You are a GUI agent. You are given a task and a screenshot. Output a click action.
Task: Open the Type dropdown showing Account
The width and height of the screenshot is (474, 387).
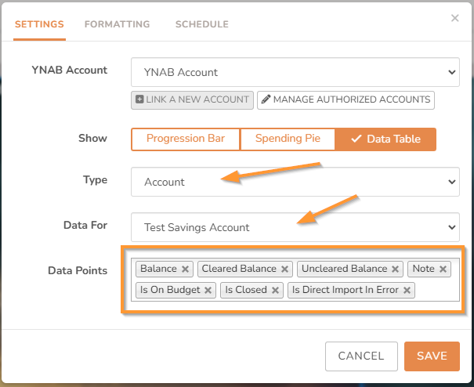[295, 182]
